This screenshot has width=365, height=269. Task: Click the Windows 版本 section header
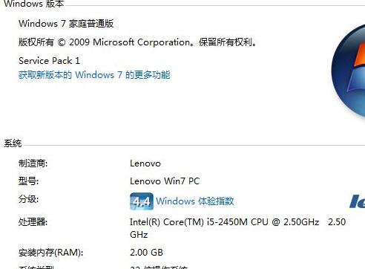pos(34,4)
